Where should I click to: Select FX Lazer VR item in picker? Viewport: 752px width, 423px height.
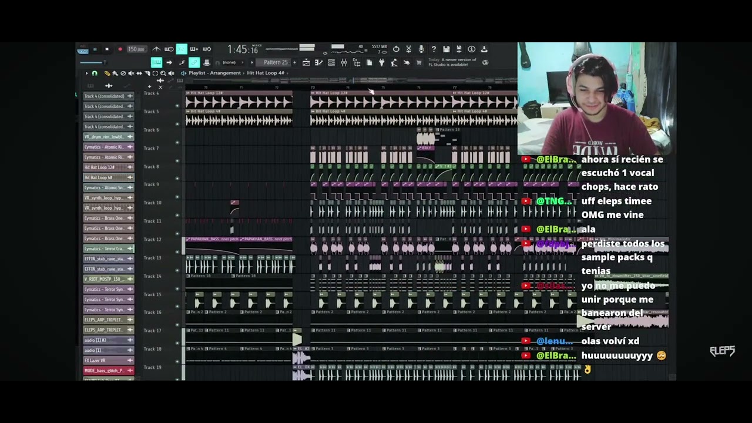(x=109, y=360)
